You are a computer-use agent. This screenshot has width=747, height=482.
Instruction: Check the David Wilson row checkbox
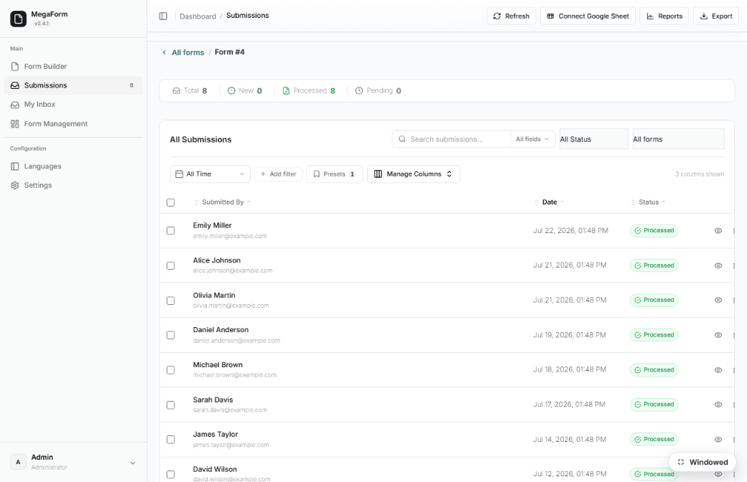point(170,474)
